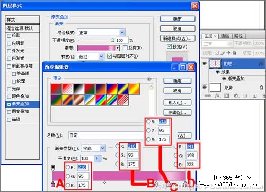The image size is (266, 192).
Task: Open the presets flyout menu arrow
Action: (x=149, y=79)
